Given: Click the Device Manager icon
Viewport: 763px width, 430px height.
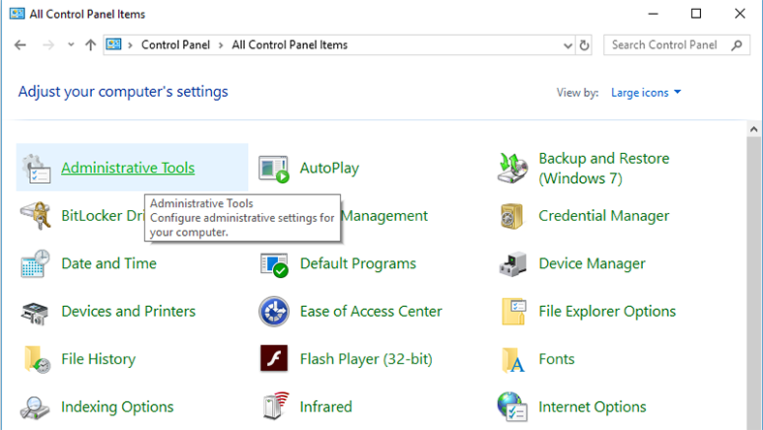Looking at the screenshot, I should [x=513, y=264].
